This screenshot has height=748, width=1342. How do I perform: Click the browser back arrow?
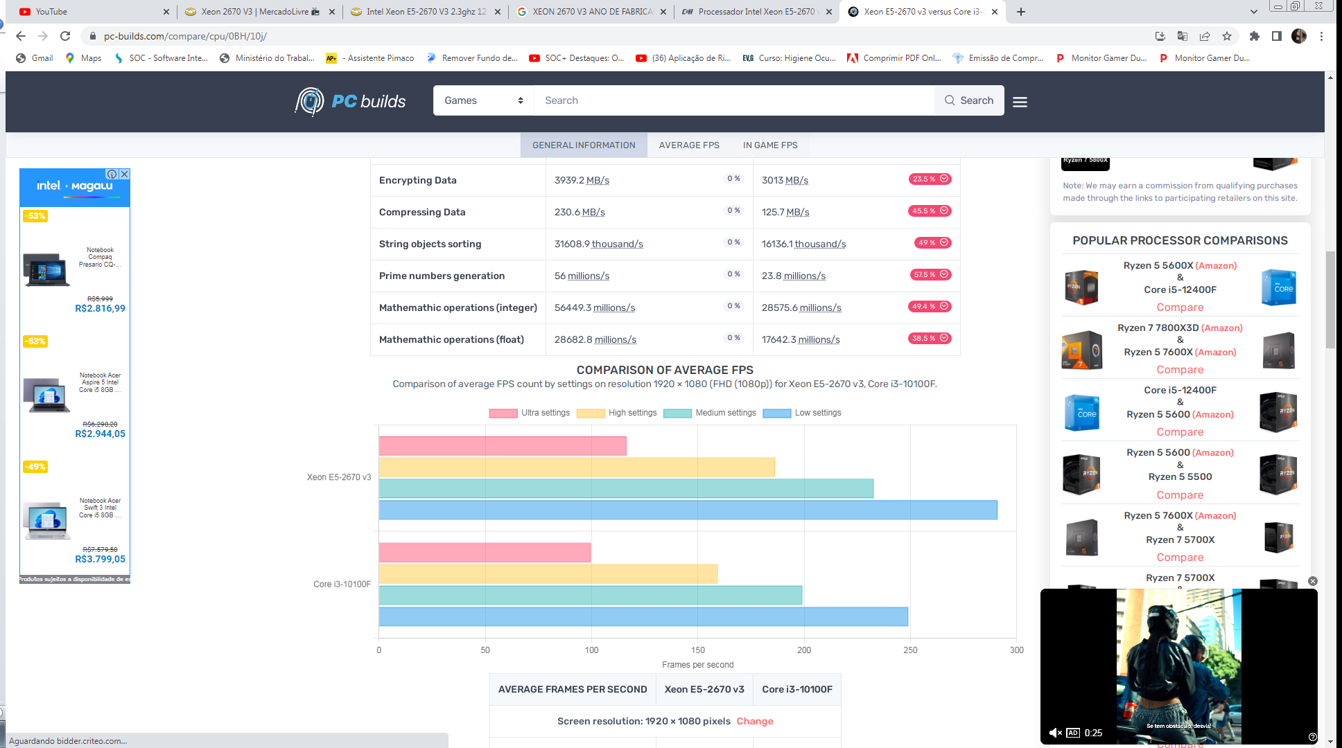click(21, 36)
